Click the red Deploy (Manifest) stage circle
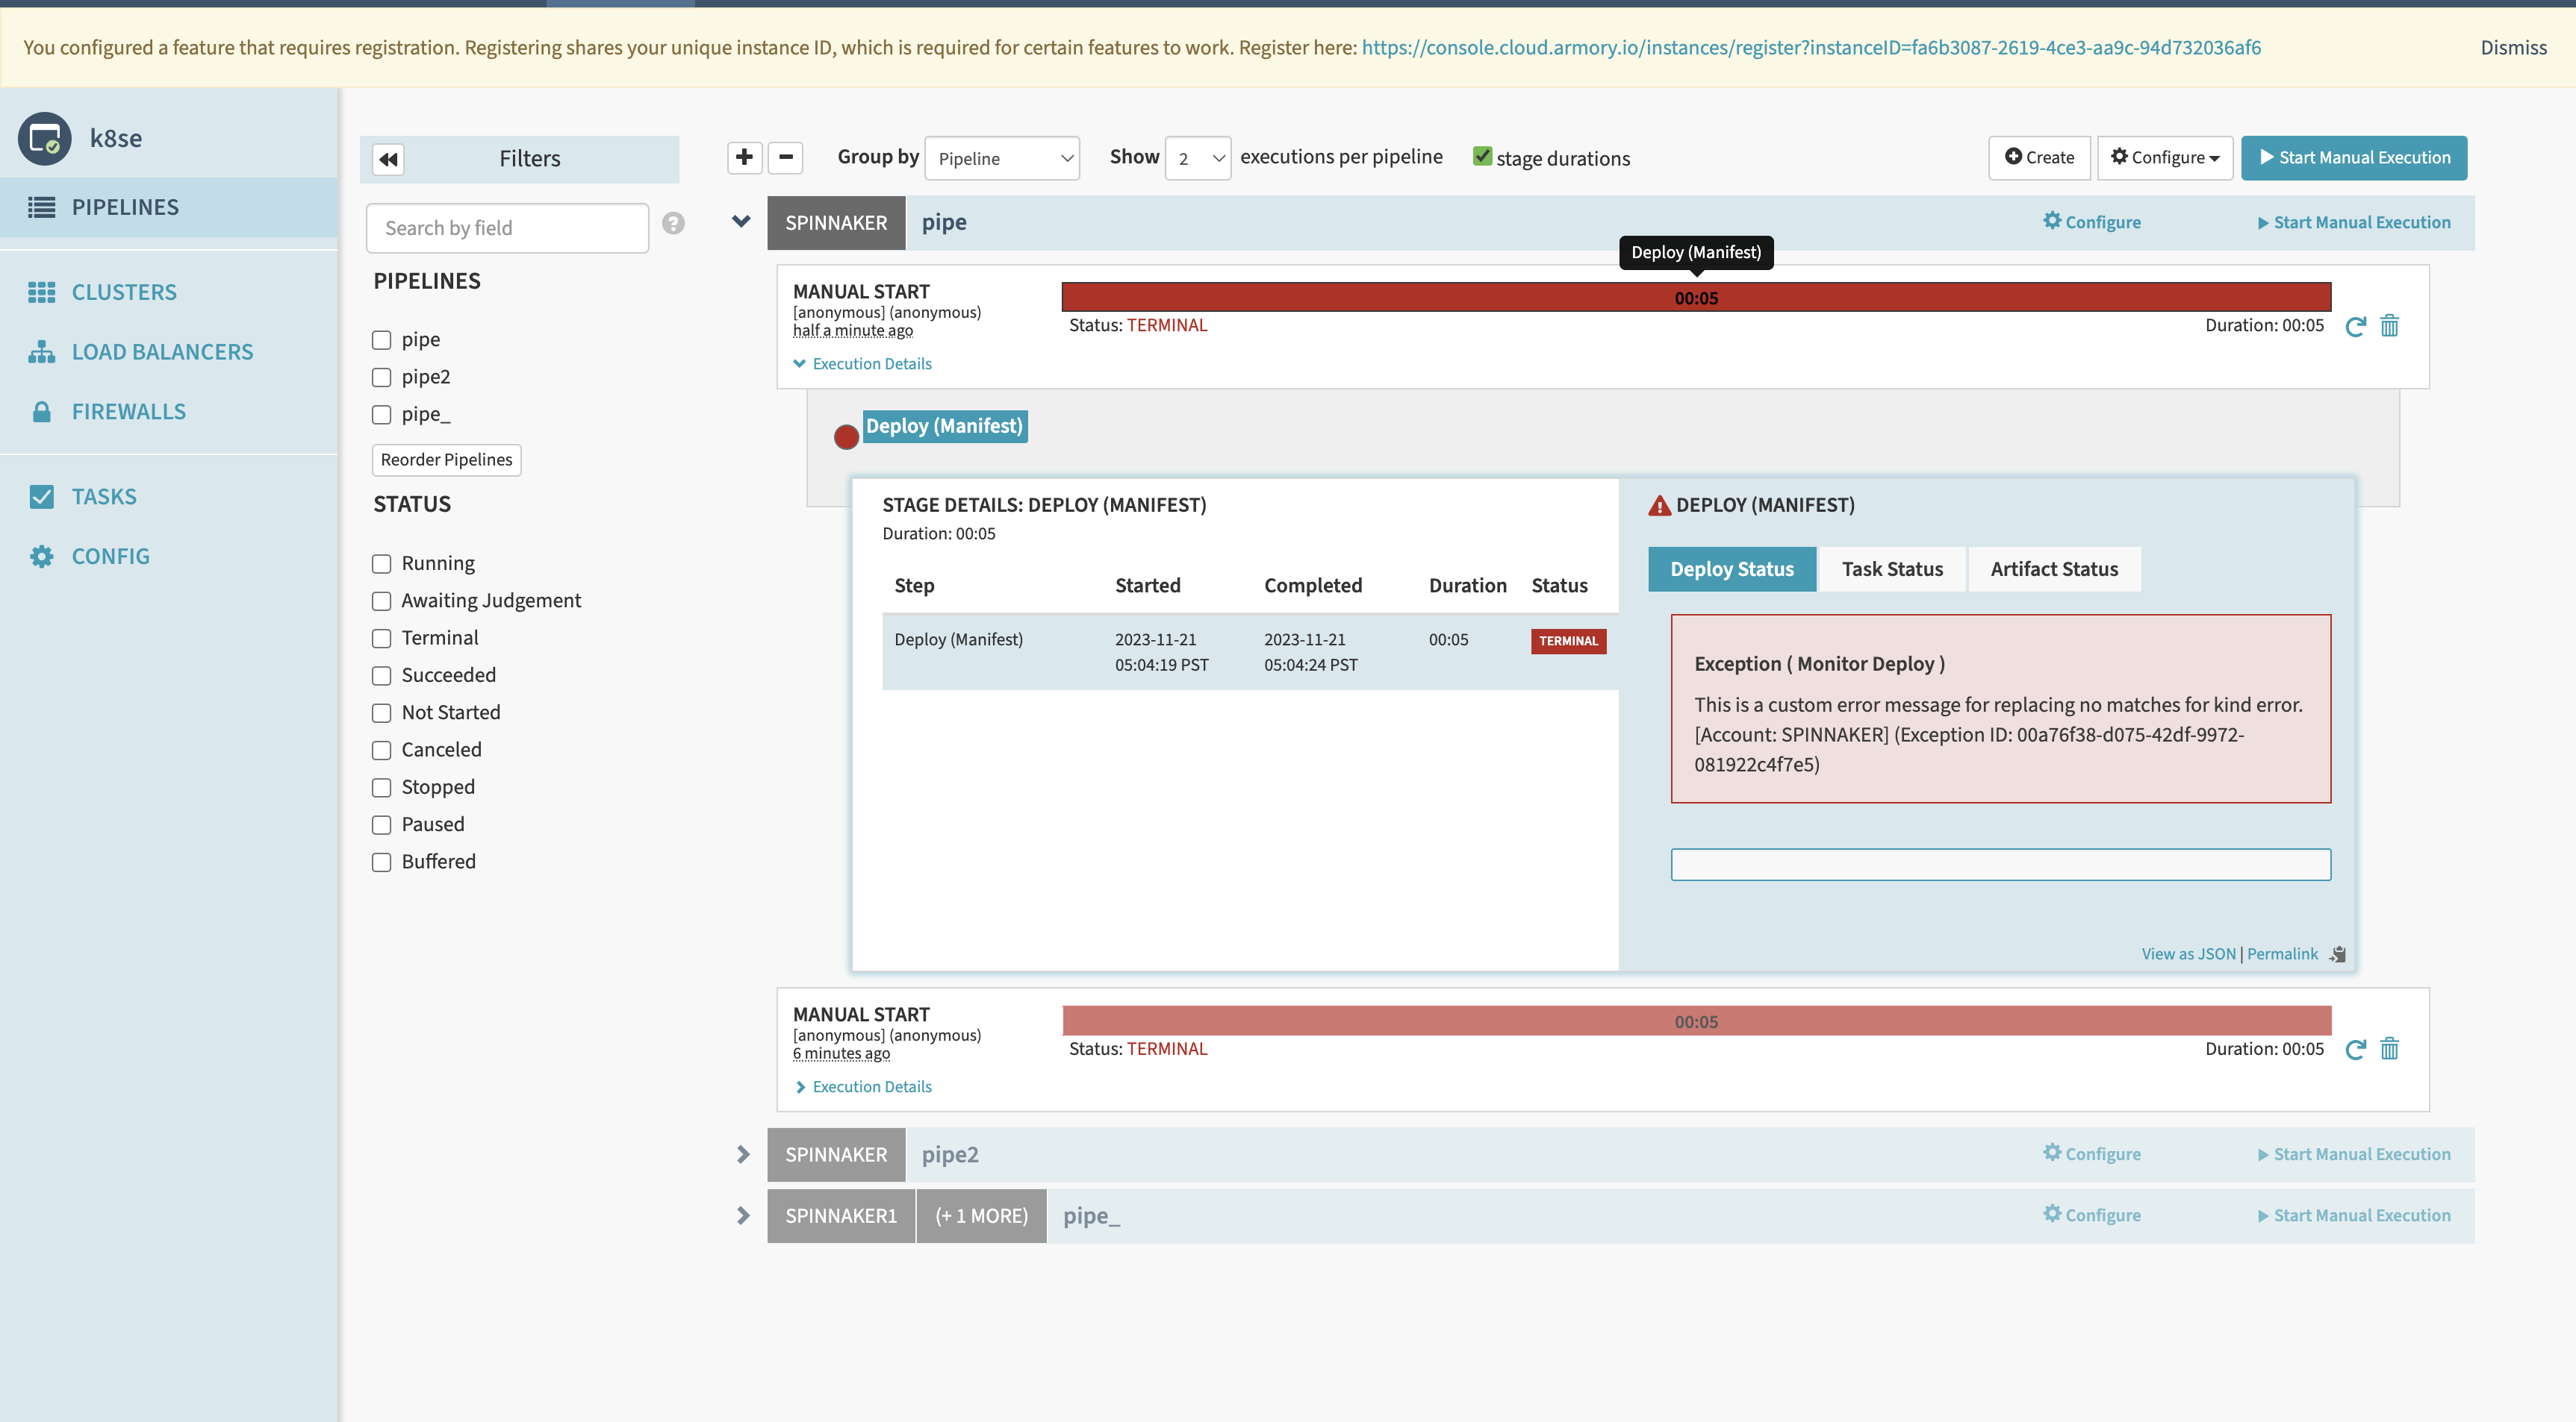This screenshot has width=2576, height=1422. [x=846, y=436]
